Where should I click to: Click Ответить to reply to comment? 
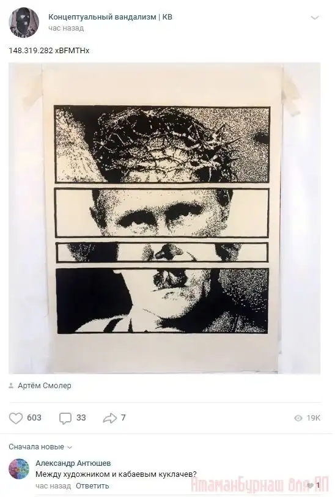pos(92,486)
